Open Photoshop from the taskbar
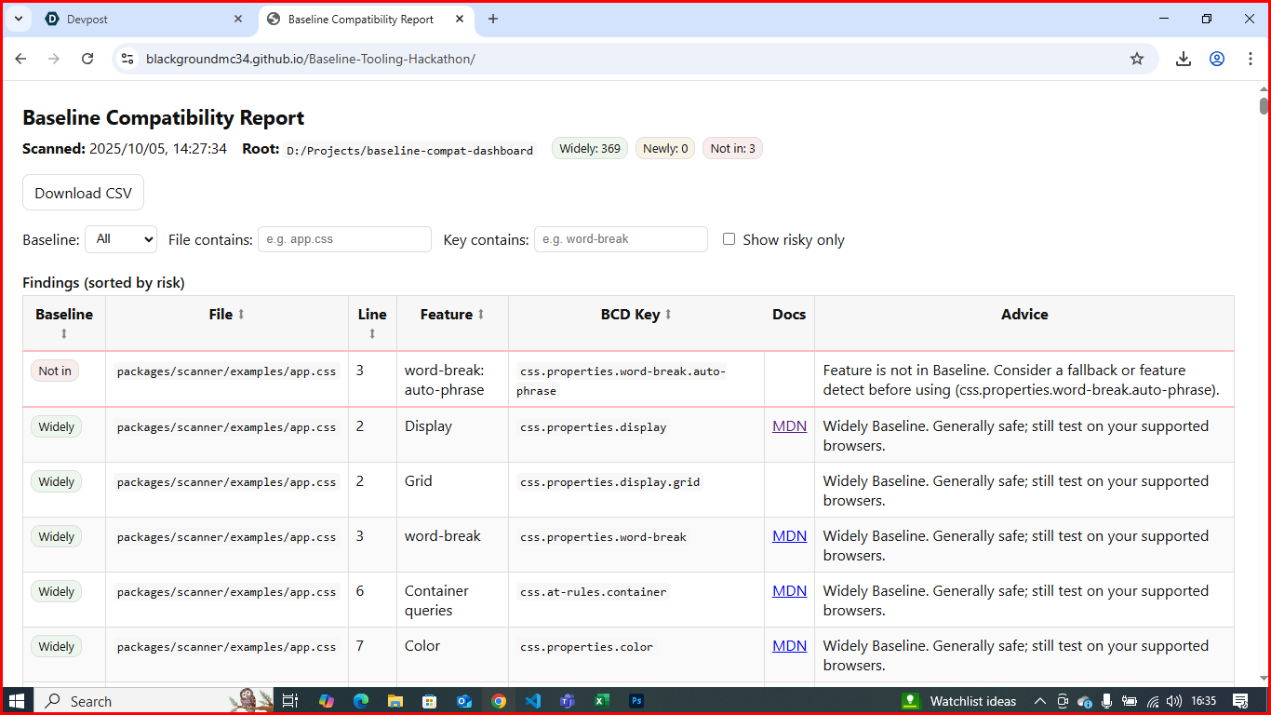The image size is (1271, 715). pos(636,701)
